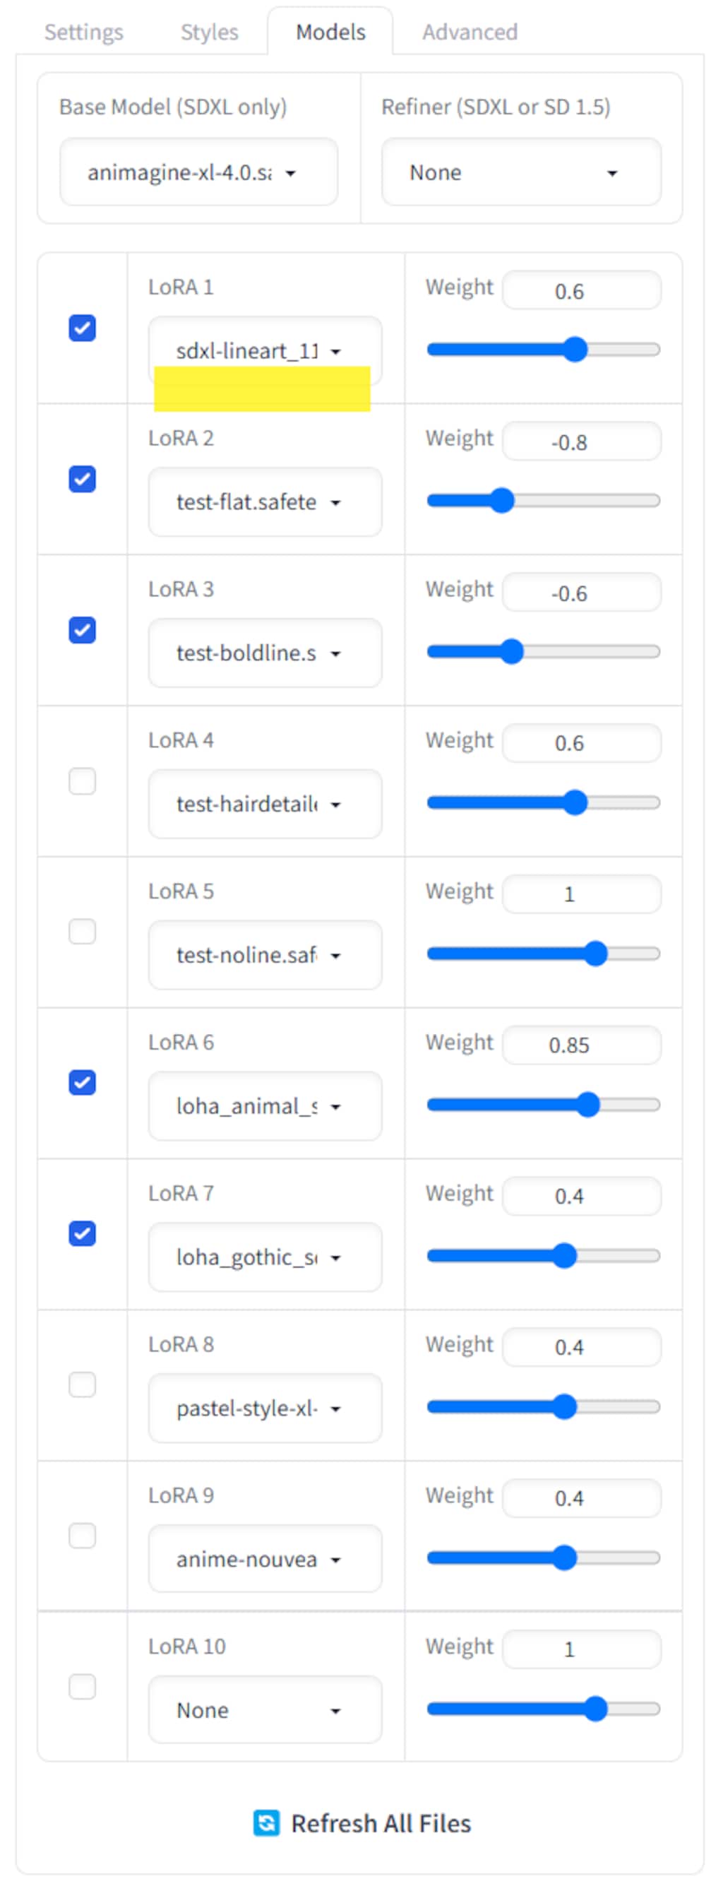723x1898 pixels.
Task: Go to the Styles tab
Action: point(209,32)
